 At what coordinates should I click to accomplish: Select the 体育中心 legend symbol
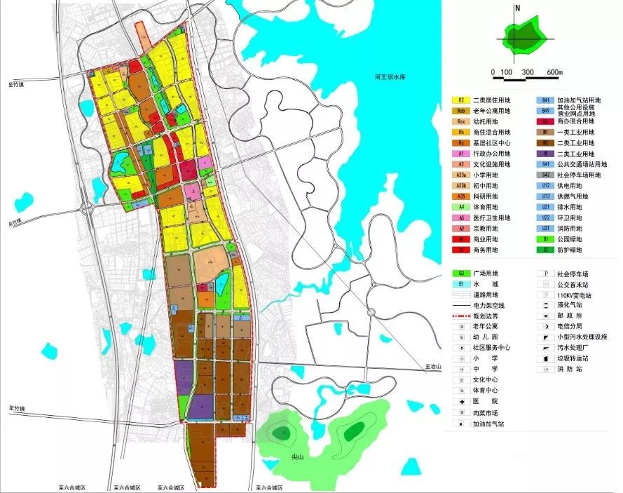(x=462, y=391)
